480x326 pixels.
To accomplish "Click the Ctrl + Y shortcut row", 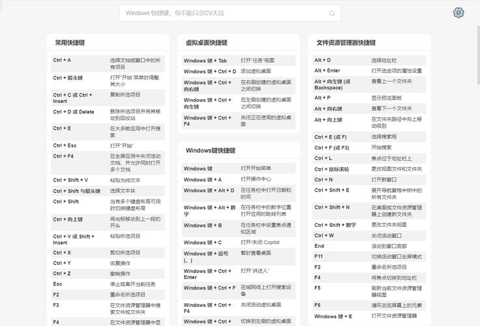I will coord(108,263).
